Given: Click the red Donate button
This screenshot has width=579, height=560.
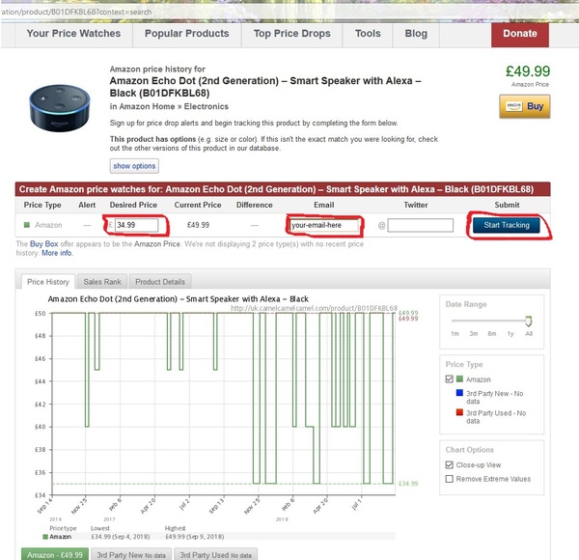Looking at the screenshot, I should [520, 35].
